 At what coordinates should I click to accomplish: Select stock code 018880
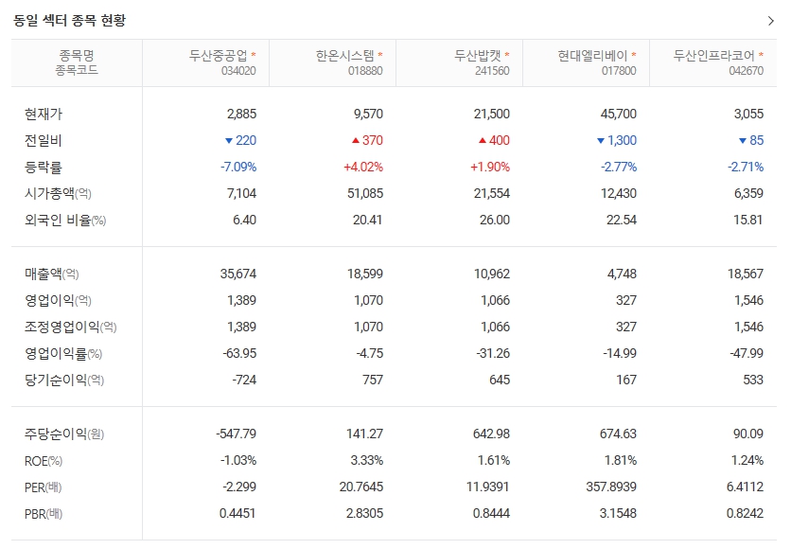[x=365, y=71]
